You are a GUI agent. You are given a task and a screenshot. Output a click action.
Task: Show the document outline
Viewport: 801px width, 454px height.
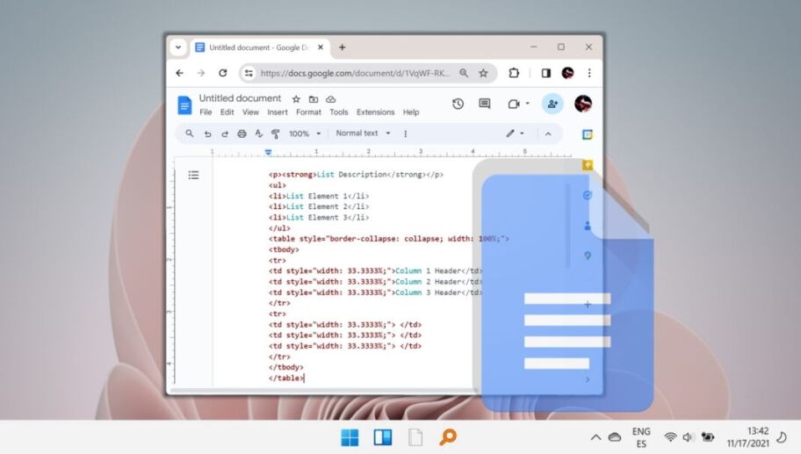tap(193, 175)
